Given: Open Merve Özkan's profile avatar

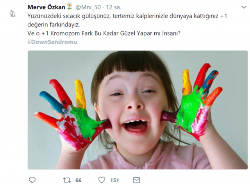Looking at the screenshot, I should 12,14.
